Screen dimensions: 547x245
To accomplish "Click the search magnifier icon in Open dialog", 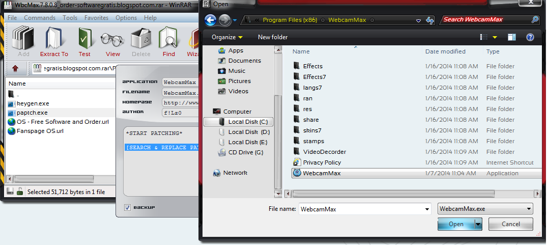I will pyautogui.click(x=535, y=19).
